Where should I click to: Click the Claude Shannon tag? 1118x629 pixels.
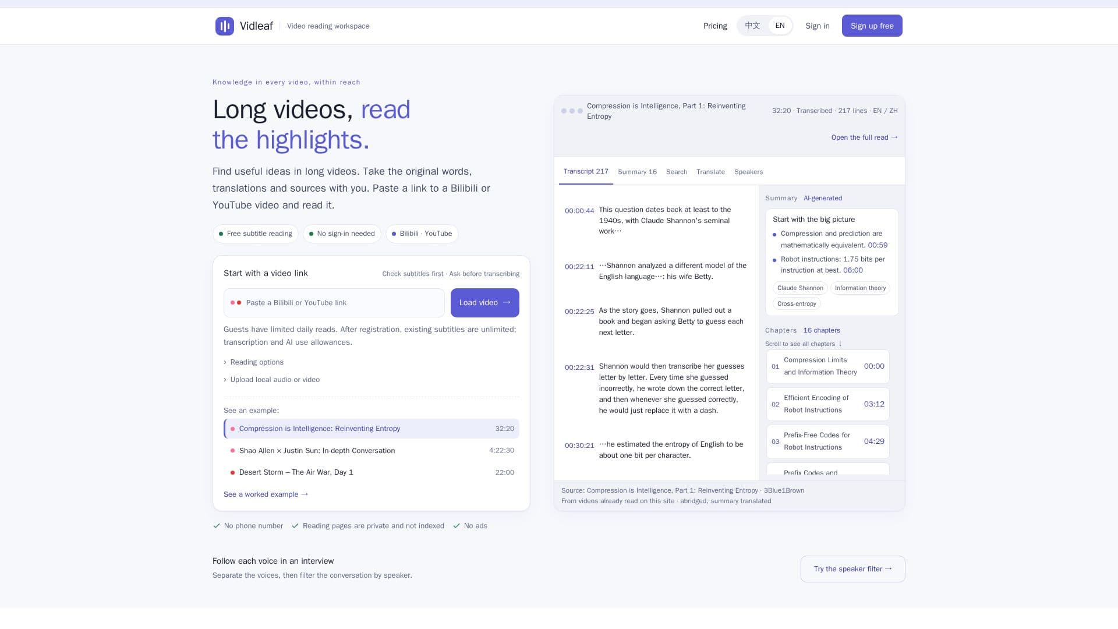[800, 288]
